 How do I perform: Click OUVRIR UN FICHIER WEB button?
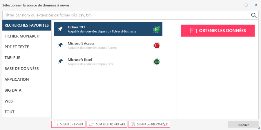click(x=107, y=125)
